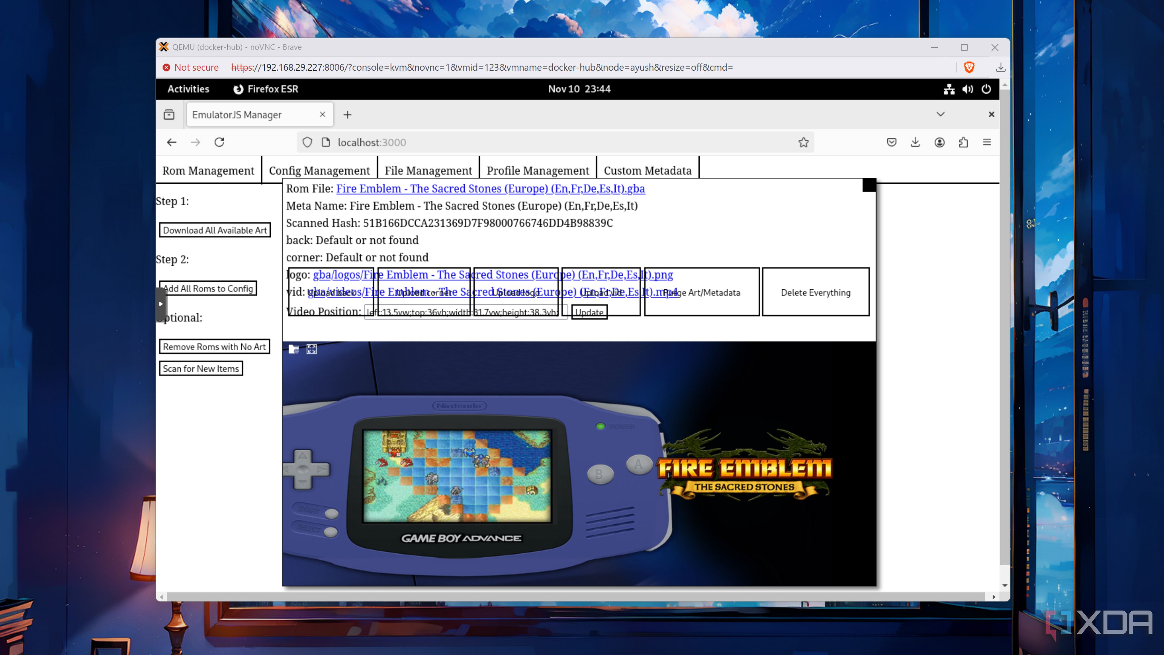
Task: Open a new Firefox tab with plus button
Action: coord(347,115)
